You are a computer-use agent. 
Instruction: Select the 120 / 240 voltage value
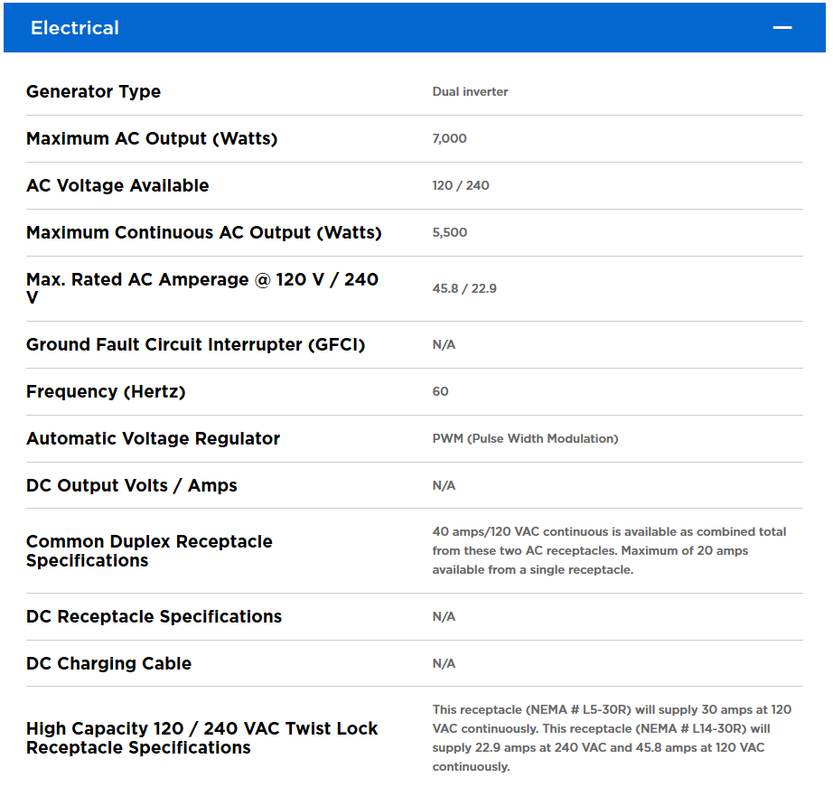(461, 186)
